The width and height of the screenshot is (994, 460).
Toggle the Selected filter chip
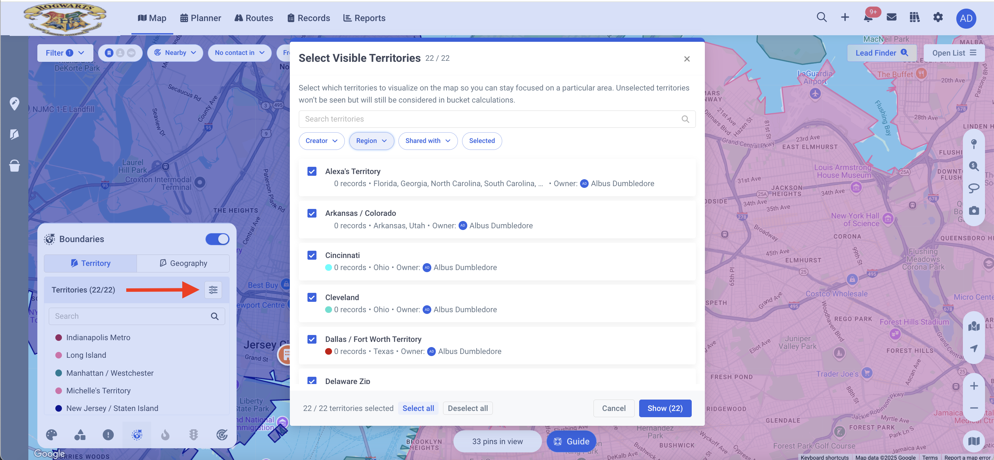pyautogui.click(x=481, y=141)
